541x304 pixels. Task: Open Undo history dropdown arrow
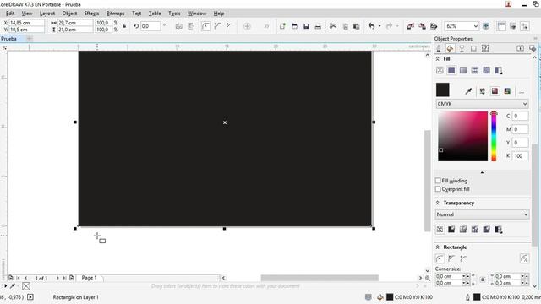[380, 26]
